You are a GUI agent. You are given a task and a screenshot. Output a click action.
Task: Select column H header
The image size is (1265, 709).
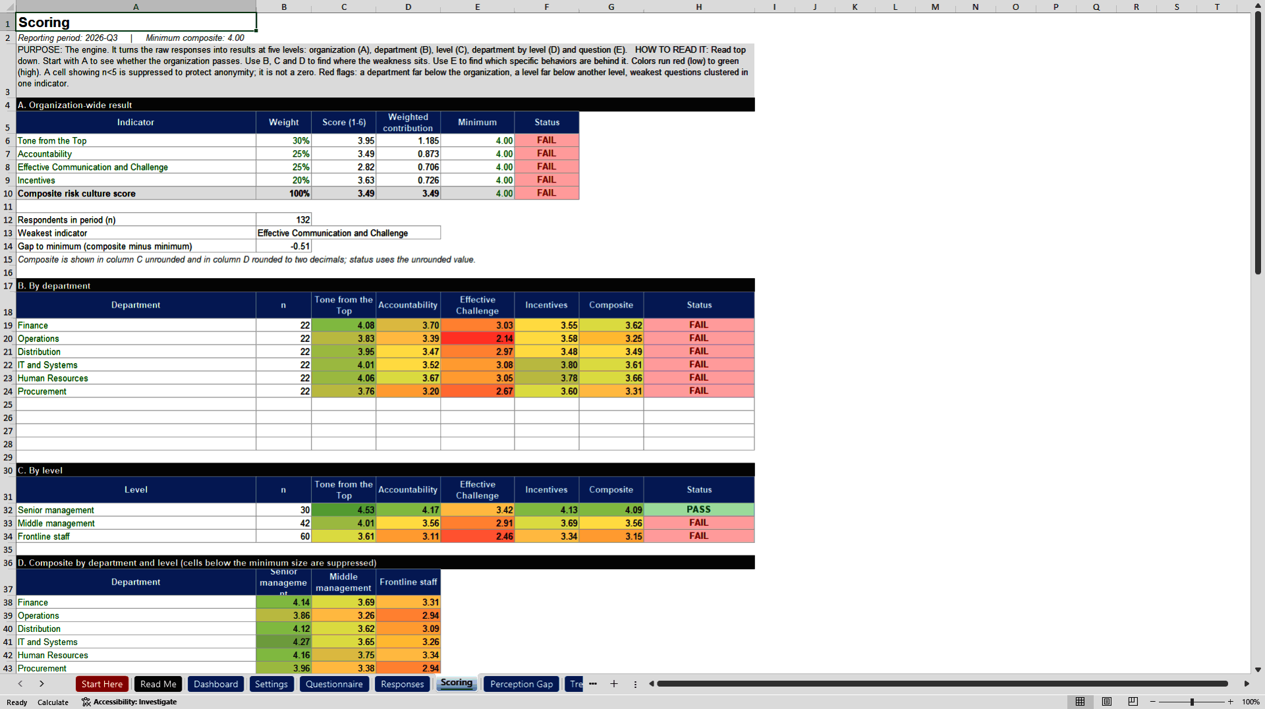click(x=699, y=7)
